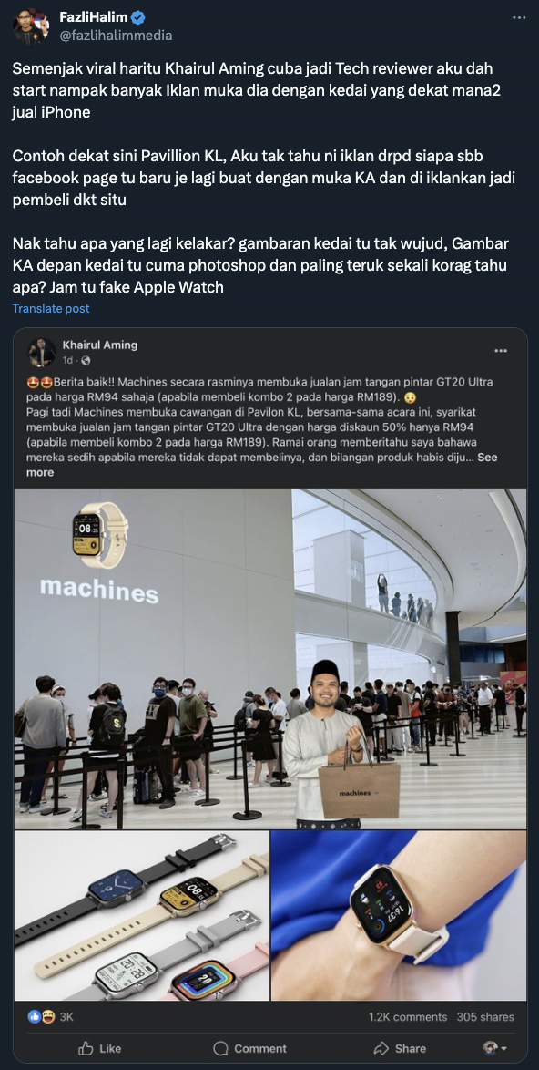Click the blue verified badge beside FazliHalim
This screenshot has height=1070, width=539.
[138, 17]
